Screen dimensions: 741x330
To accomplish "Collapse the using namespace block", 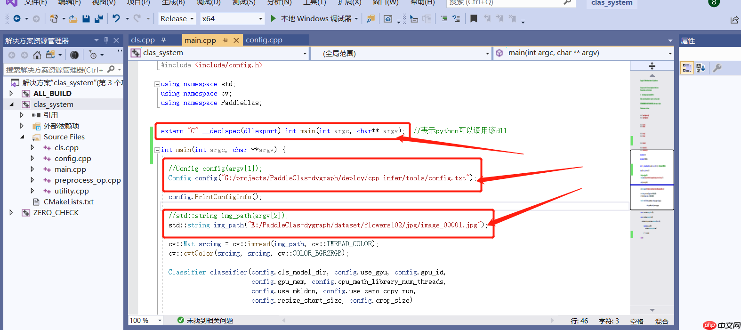I will (157, 84).
